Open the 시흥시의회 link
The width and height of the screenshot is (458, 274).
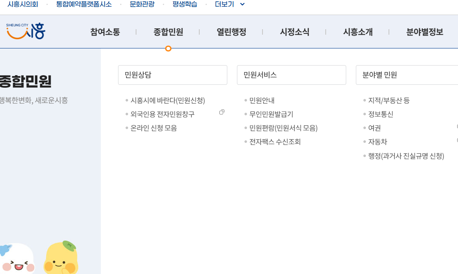[21, 5]
